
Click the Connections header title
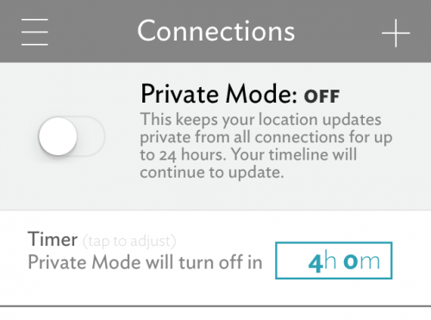[216, 31]
